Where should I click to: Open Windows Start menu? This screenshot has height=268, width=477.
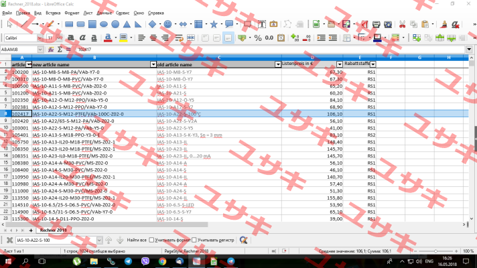tap(8, 261)
